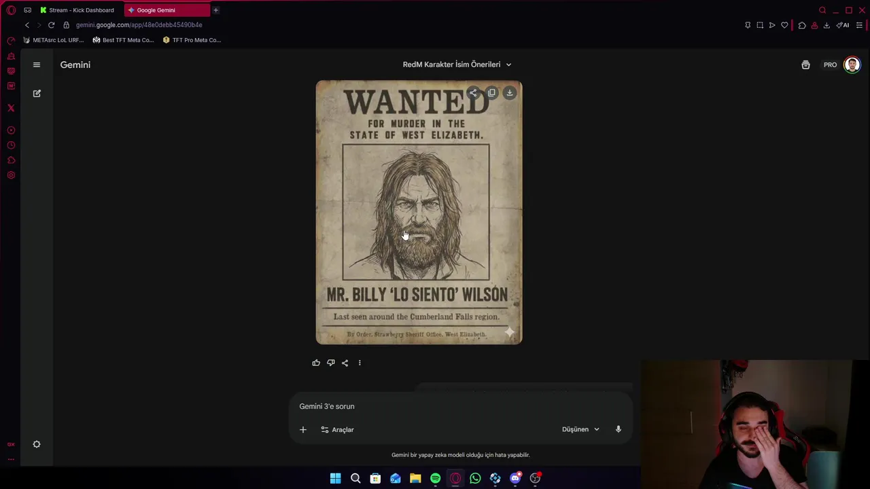Screen dimensions: 870x489
Task: Share the response using the share icon below the image
Action: click(x=345, y=363)
